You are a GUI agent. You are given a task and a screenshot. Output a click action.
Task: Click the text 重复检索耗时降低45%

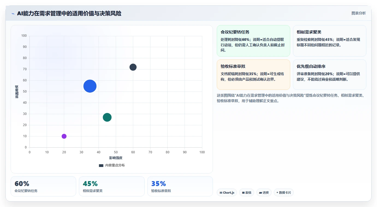(x=315, y=39)
